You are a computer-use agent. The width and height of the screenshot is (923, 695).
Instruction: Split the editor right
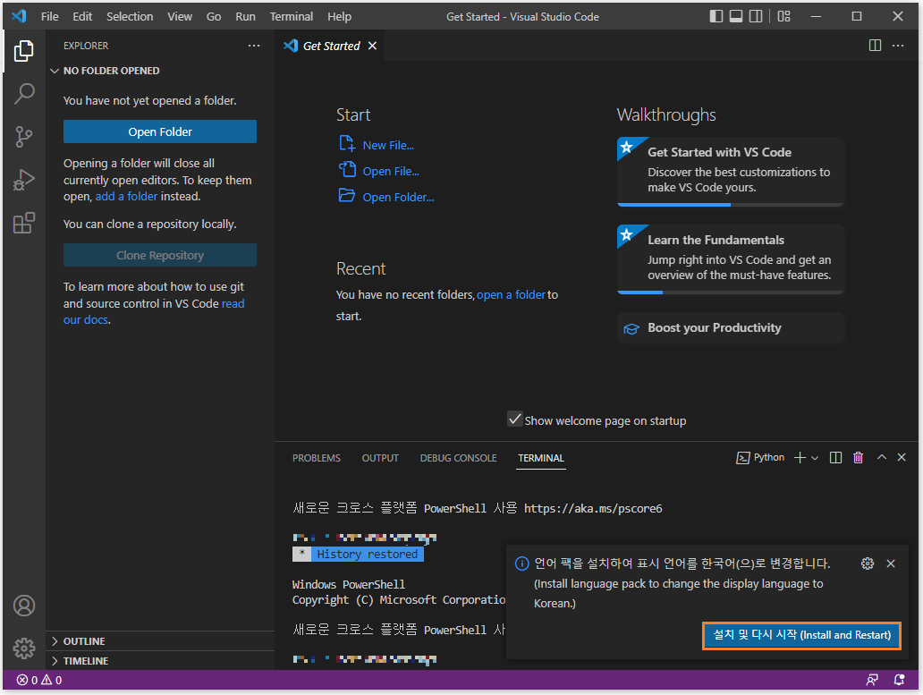(875, 46)
